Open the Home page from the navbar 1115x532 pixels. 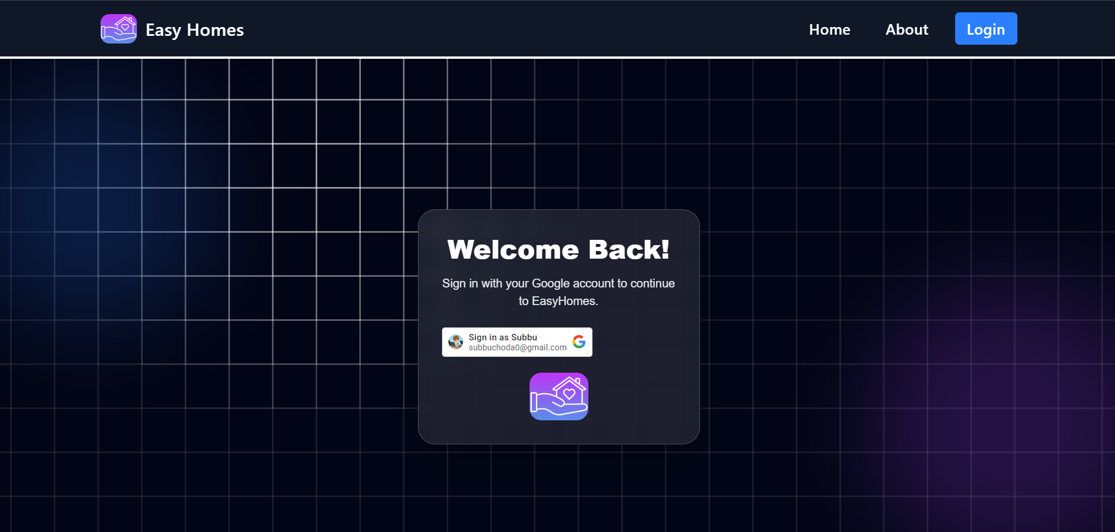point(829,29)
